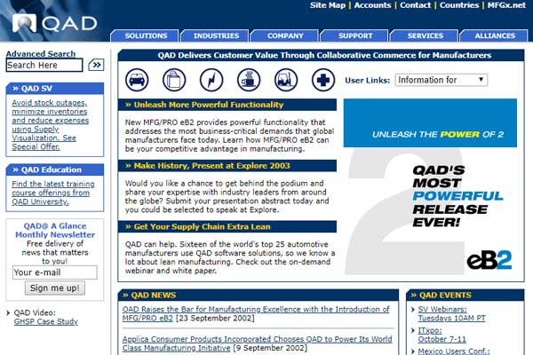Open the Services tab
Image resolution: width=533 pixels, height=355 pixels.
click(x=425, y=35)
